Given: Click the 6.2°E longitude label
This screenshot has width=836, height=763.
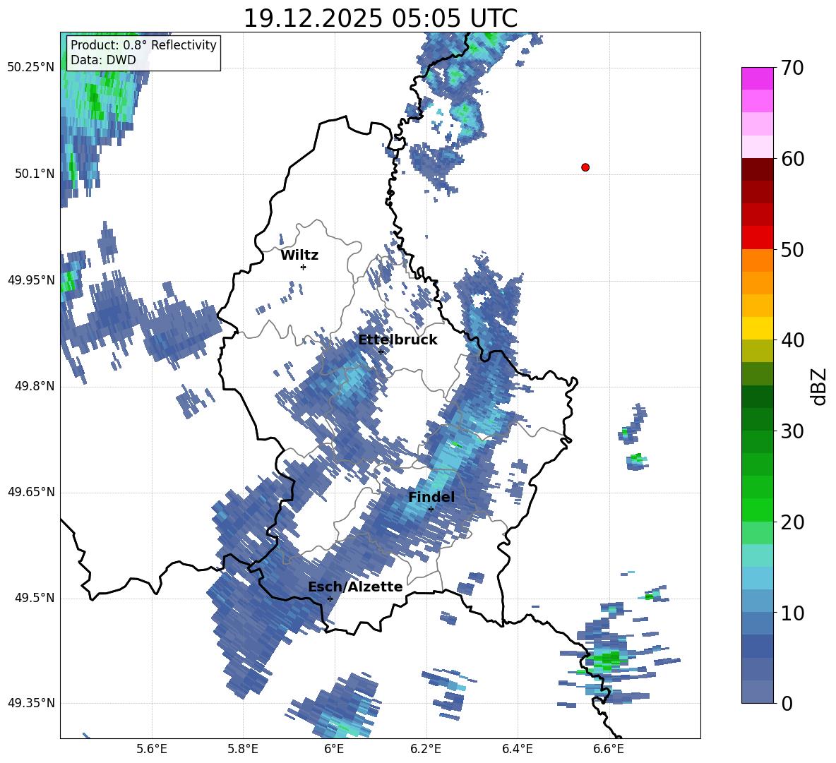Looking at the screenshot, I should click(426, 749).
